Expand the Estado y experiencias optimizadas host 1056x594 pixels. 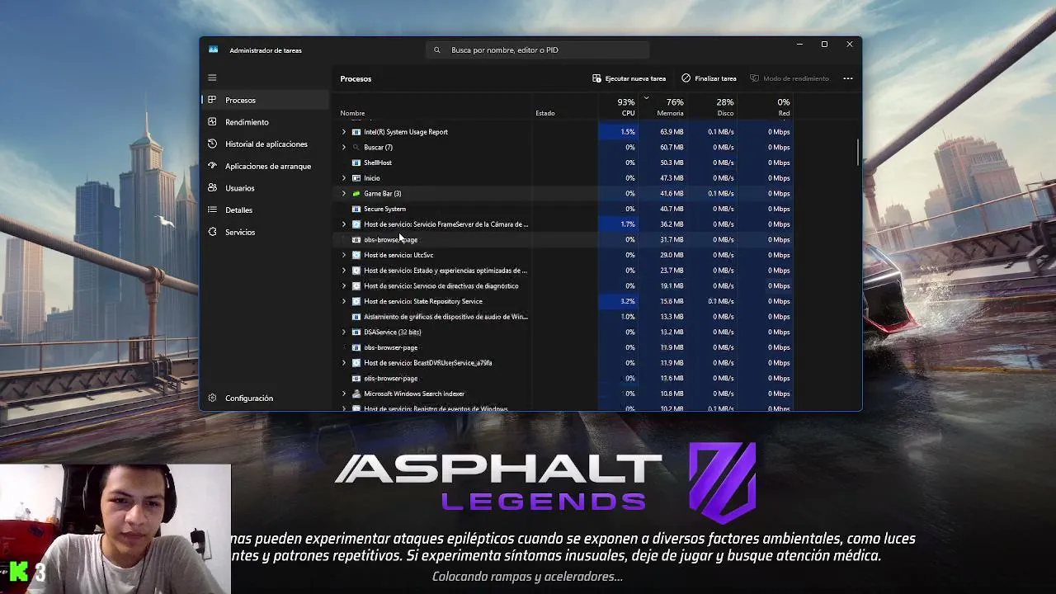click(x=344, y=271)
